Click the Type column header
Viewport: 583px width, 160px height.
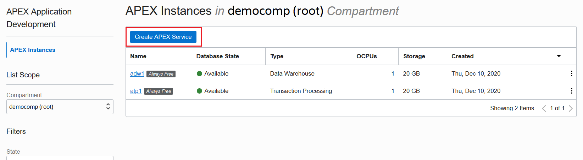(277, 56)
